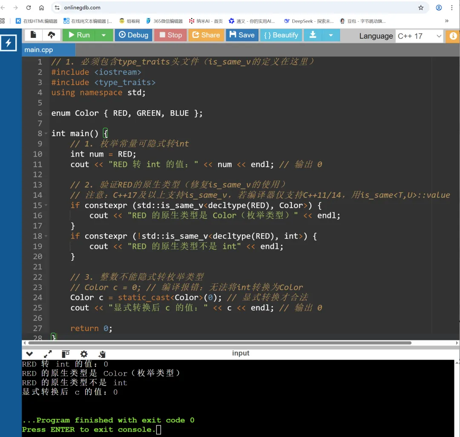Fold the if block on line 15
The width and height of the screenshot is (460, 437).
tap(45, 205)
